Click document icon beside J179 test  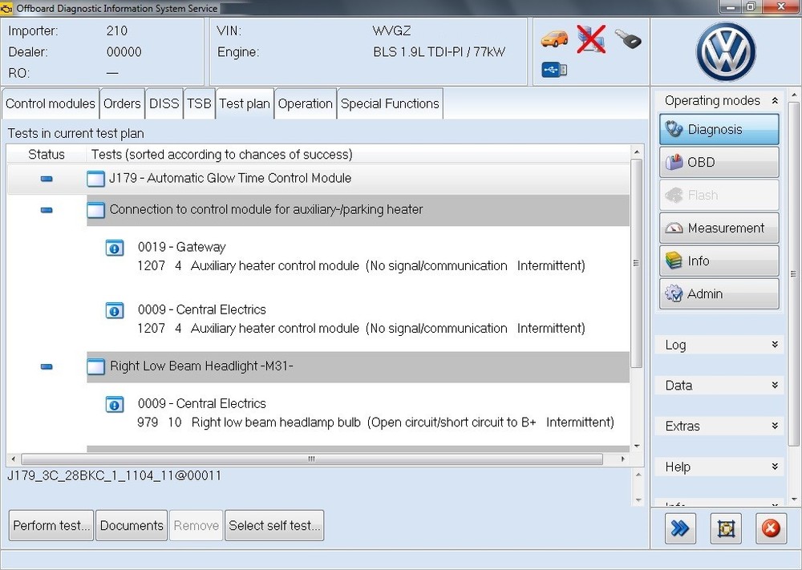pos(95,179)
